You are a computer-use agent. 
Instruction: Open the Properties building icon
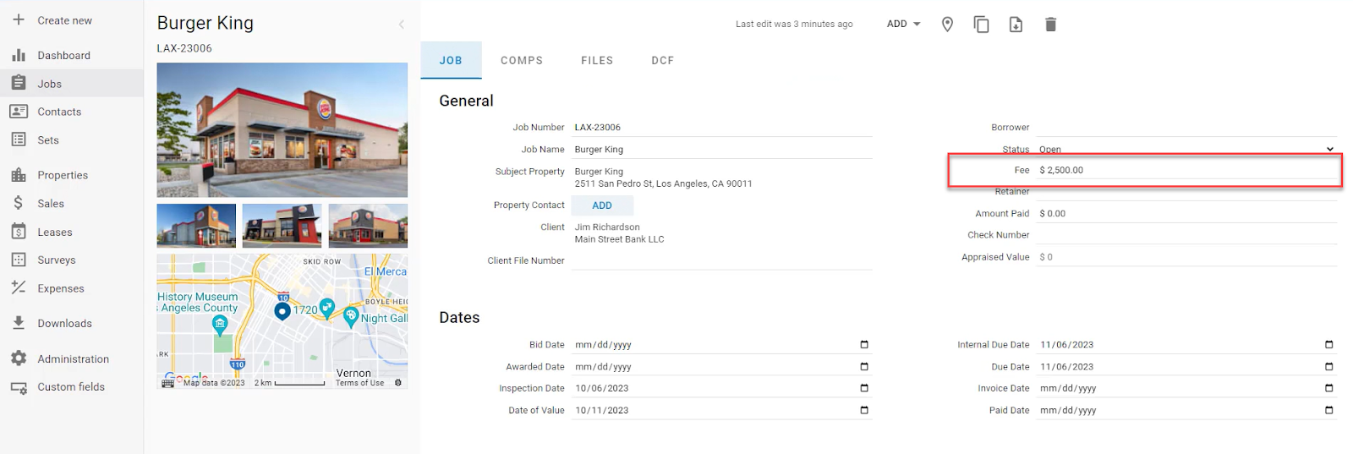19,175
